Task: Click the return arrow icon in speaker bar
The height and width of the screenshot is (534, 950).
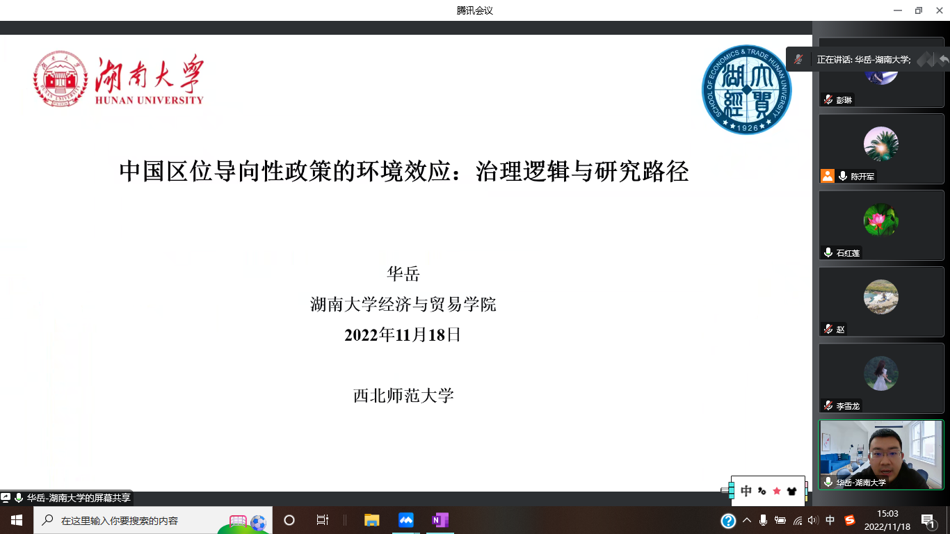Action: [943, 60]
